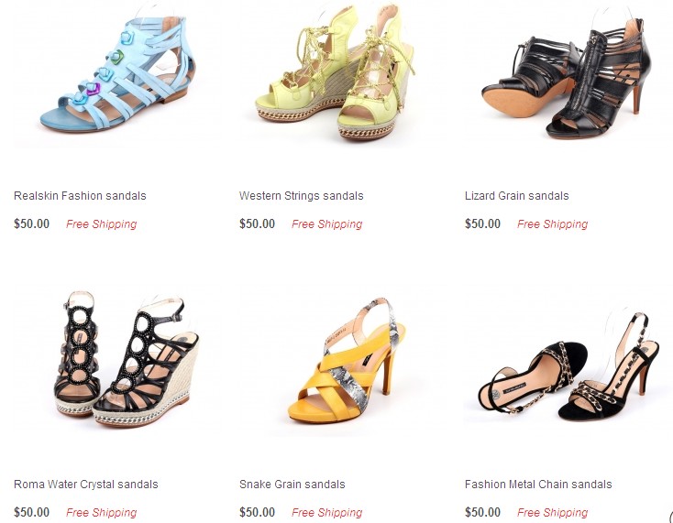Viewport: 673px width, 523px height.
Task: Click the Snake Grain sandals title
Action: 292,485
